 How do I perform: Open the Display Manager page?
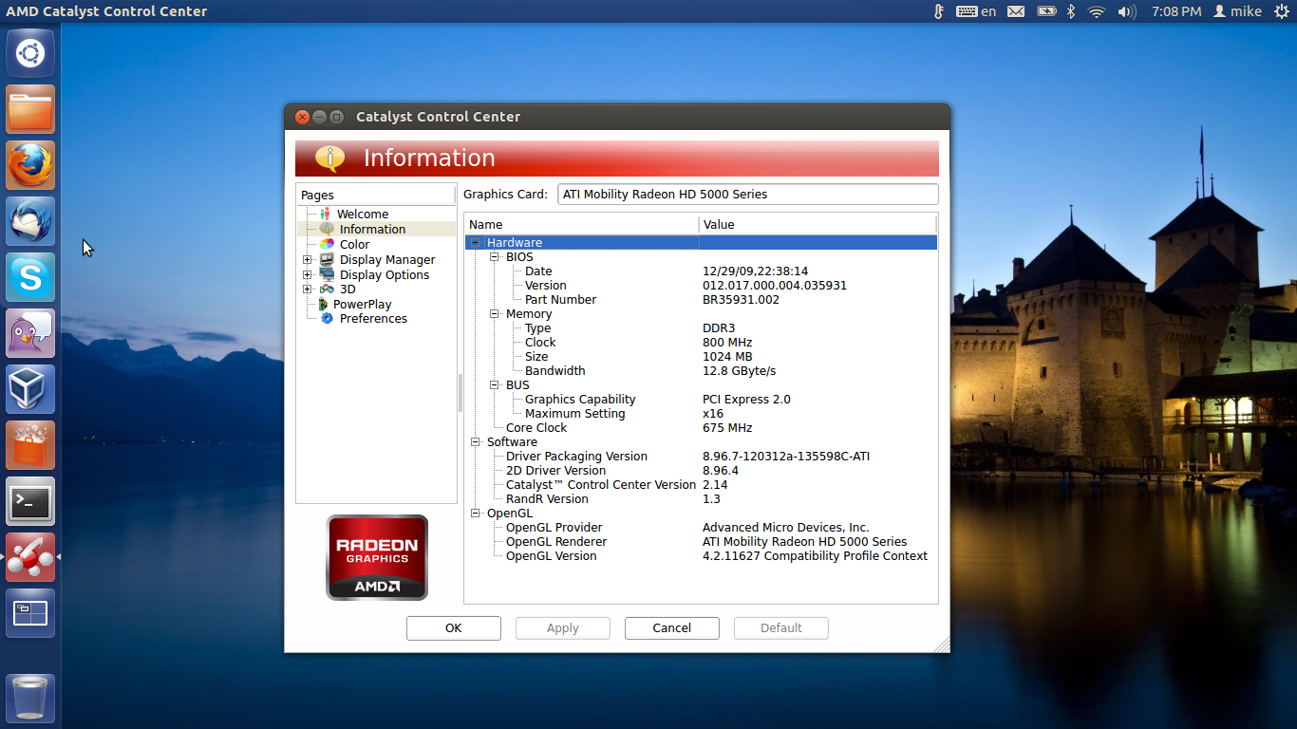tap(387, 259)
